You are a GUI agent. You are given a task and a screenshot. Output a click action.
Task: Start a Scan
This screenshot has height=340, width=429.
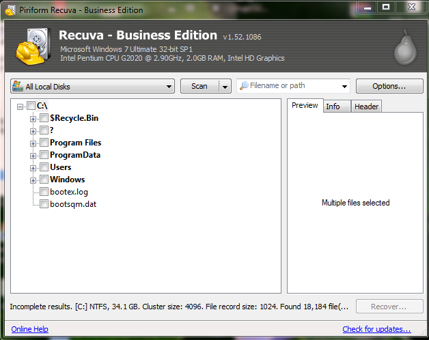tap(199, 86)
